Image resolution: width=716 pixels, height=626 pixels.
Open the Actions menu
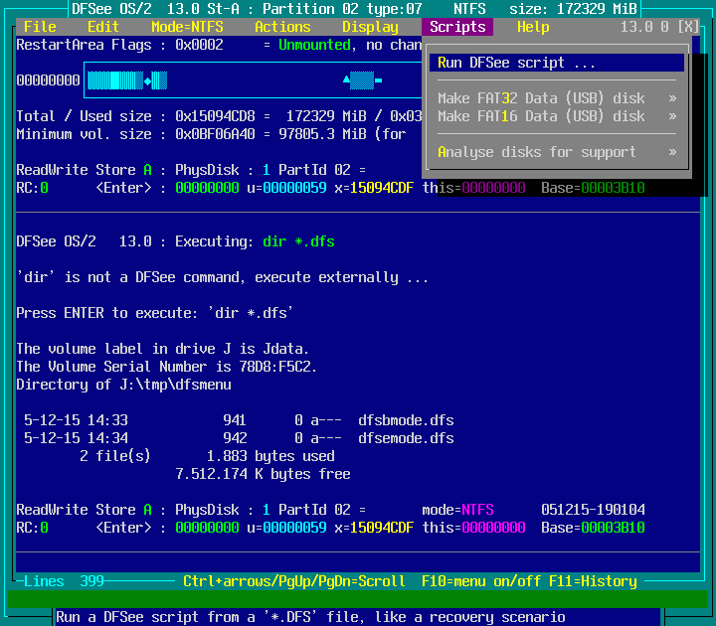pos(282,27)
